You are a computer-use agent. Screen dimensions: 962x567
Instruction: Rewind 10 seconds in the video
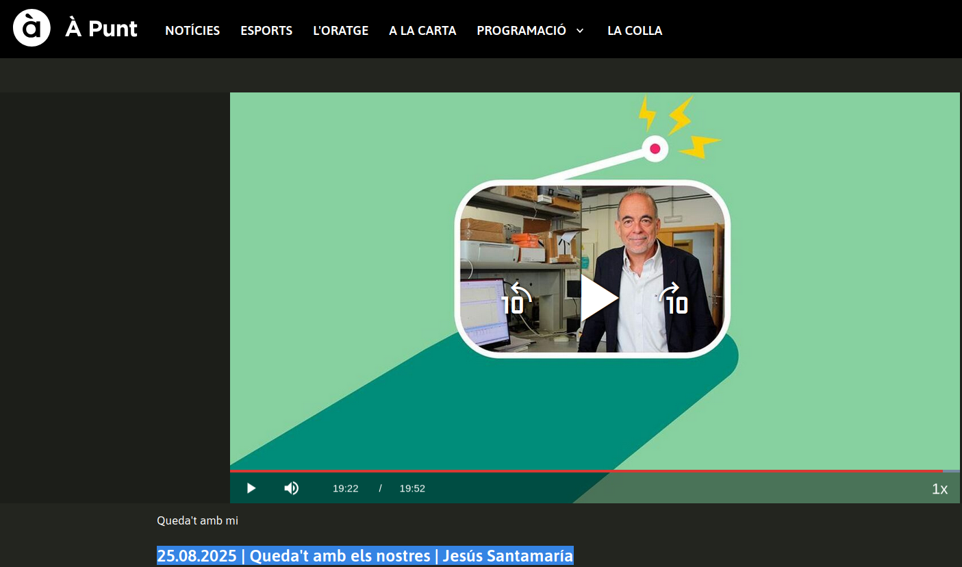pos(516,298)
